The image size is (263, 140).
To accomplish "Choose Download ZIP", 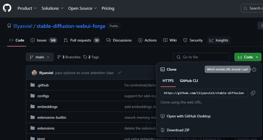I will (178, 130).
